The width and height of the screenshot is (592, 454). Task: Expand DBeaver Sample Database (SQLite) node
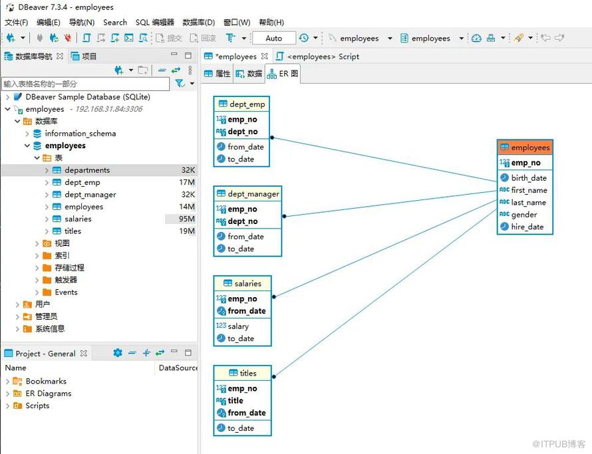tap(7, 97)
